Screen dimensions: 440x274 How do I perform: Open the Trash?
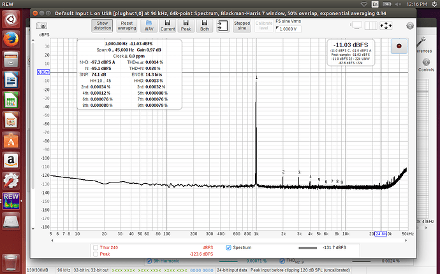coord(11,262)
